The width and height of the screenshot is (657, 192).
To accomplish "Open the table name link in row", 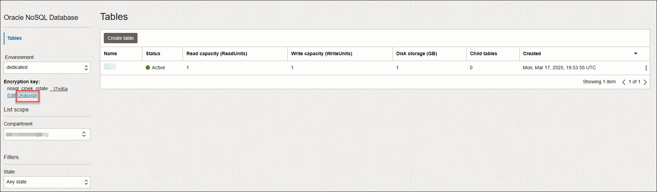I will 110,67.
